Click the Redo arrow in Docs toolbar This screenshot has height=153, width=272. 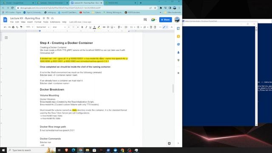pyautogui.click(x=9, y=27)
